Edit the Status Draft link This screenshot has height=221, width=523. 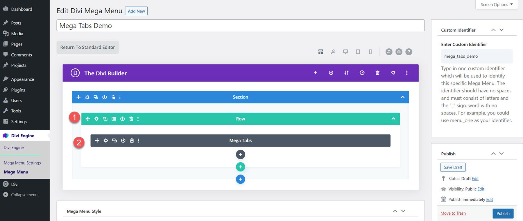point(475,179)
